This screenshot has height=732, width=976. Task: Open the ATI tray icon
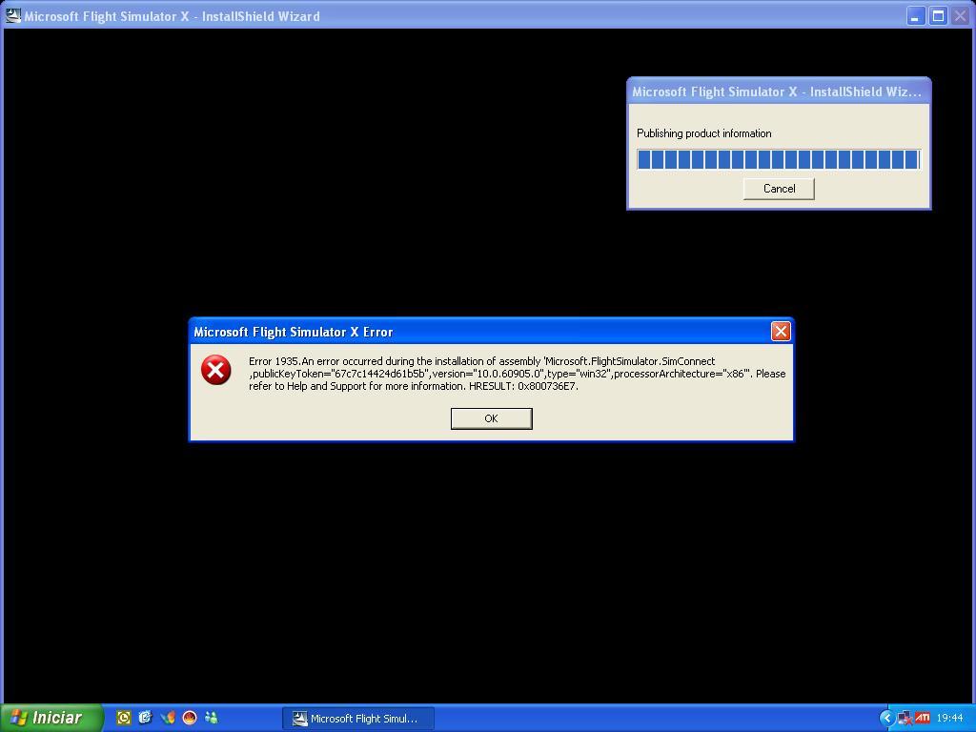point(922,718)
